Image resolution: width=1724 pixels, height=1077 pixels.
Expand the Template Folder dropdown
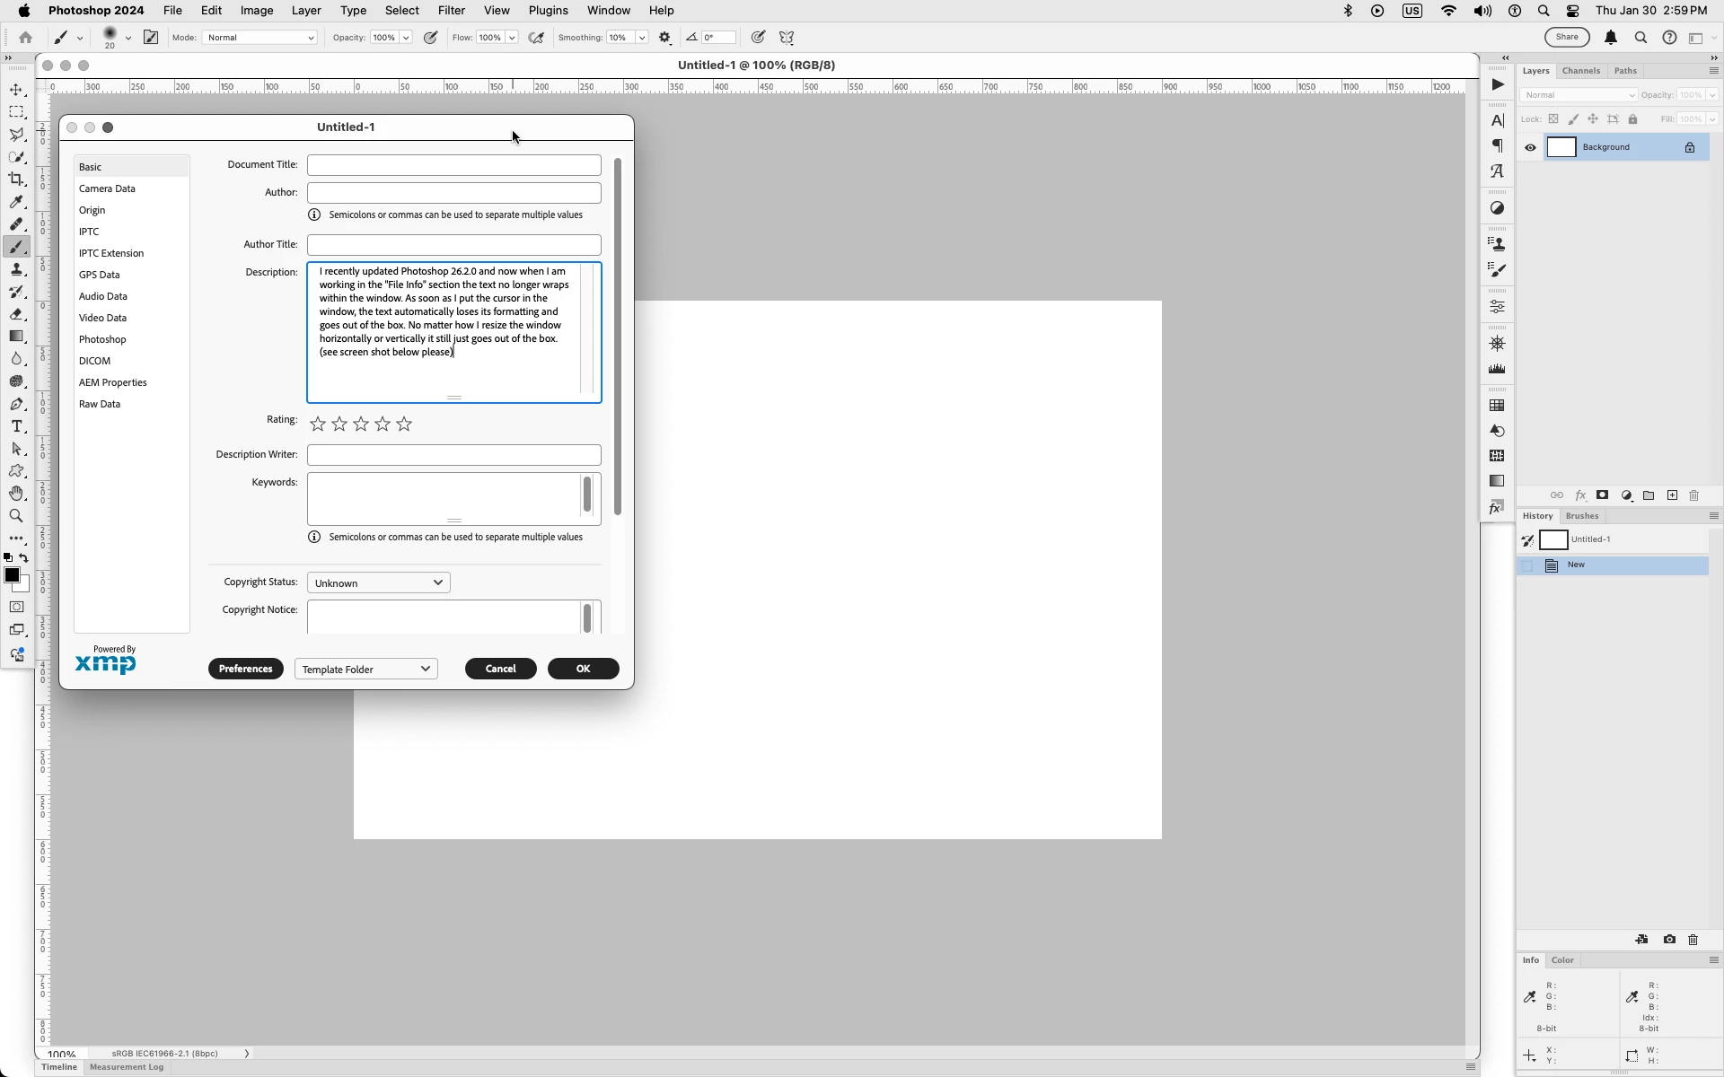[x=365, y=669]
